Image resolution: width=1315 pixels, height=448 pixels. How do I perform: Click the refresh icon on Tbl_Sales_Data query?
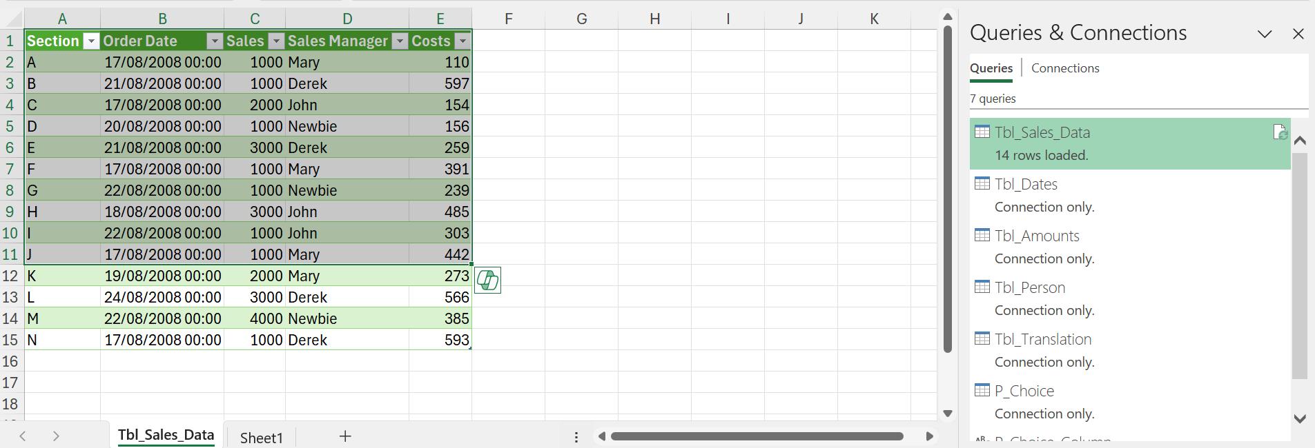pos(1280,132)
